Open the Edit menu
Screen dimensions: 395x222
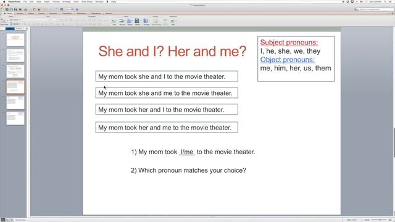point(31,2)
